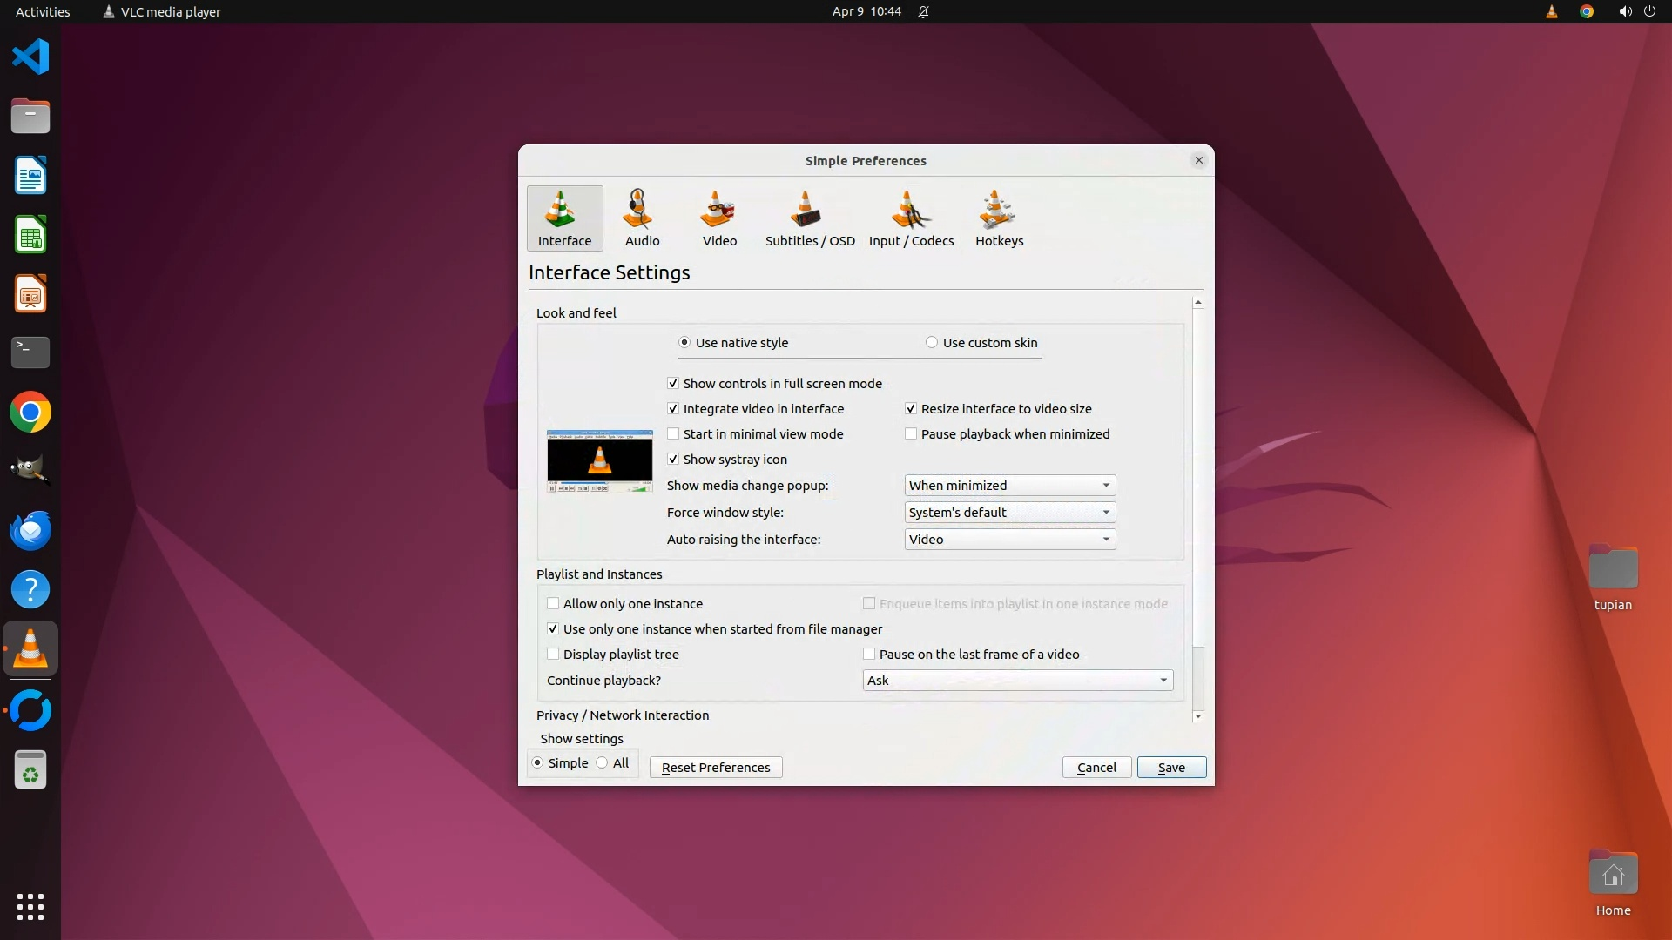
Task: Open the Force window style dropdown
Action: click(x=1009, y=512)
